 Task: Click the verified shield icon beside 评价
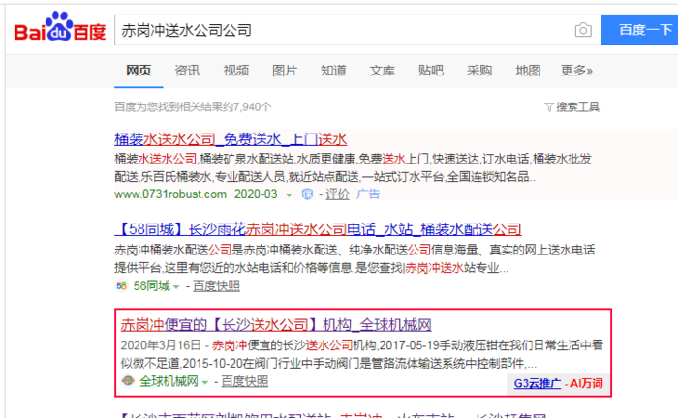pos(307,194)
